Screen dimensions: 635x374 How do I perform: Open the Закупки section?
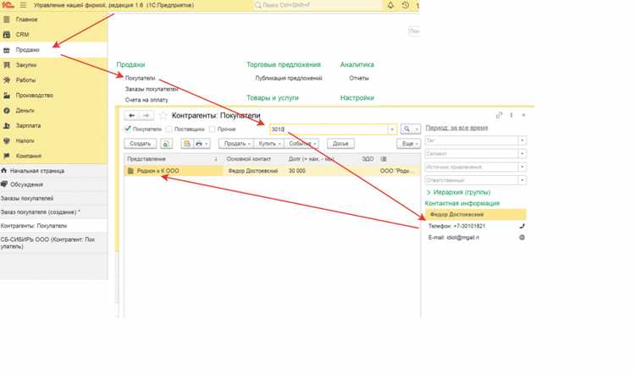[53, 65]
